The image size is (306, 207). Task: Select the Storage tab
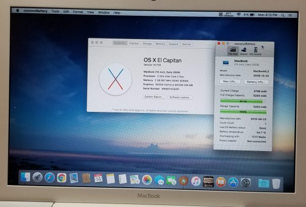147,44
